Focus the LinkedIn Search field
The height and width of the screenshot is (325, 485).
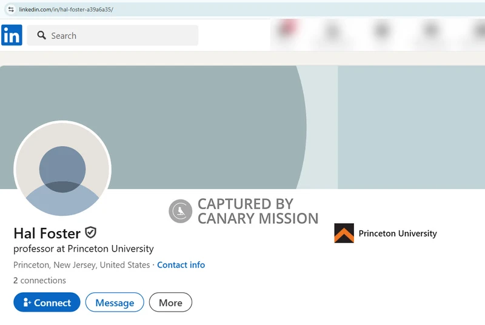pyautogui.click(x=113, y=35)
